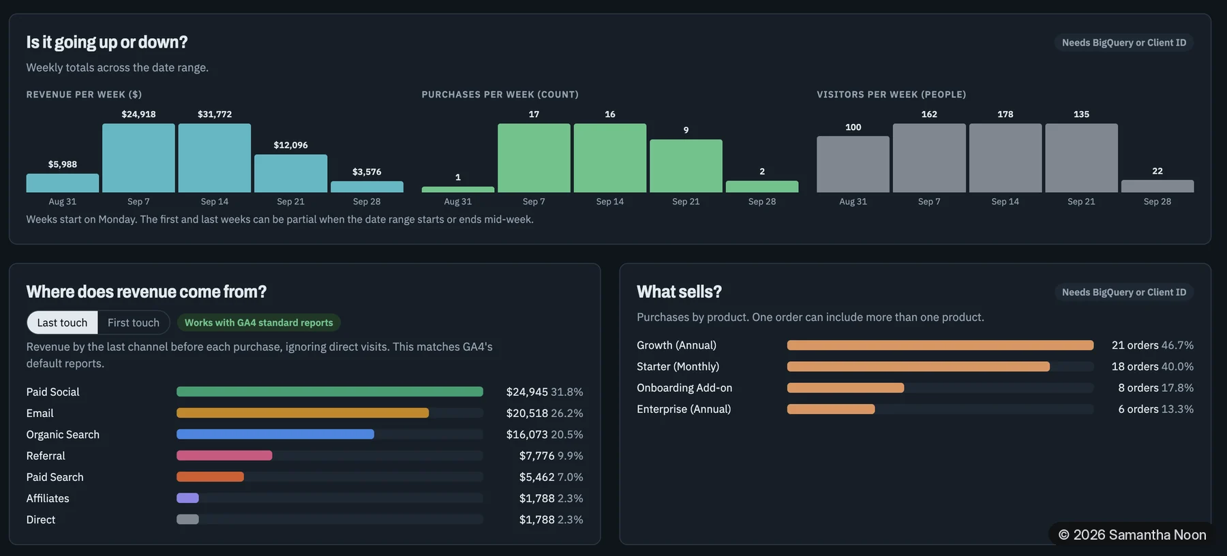Select the Sep 7 purchases bar showing 17
This screenshot has height=556, width=1227.
coord(534,158)
